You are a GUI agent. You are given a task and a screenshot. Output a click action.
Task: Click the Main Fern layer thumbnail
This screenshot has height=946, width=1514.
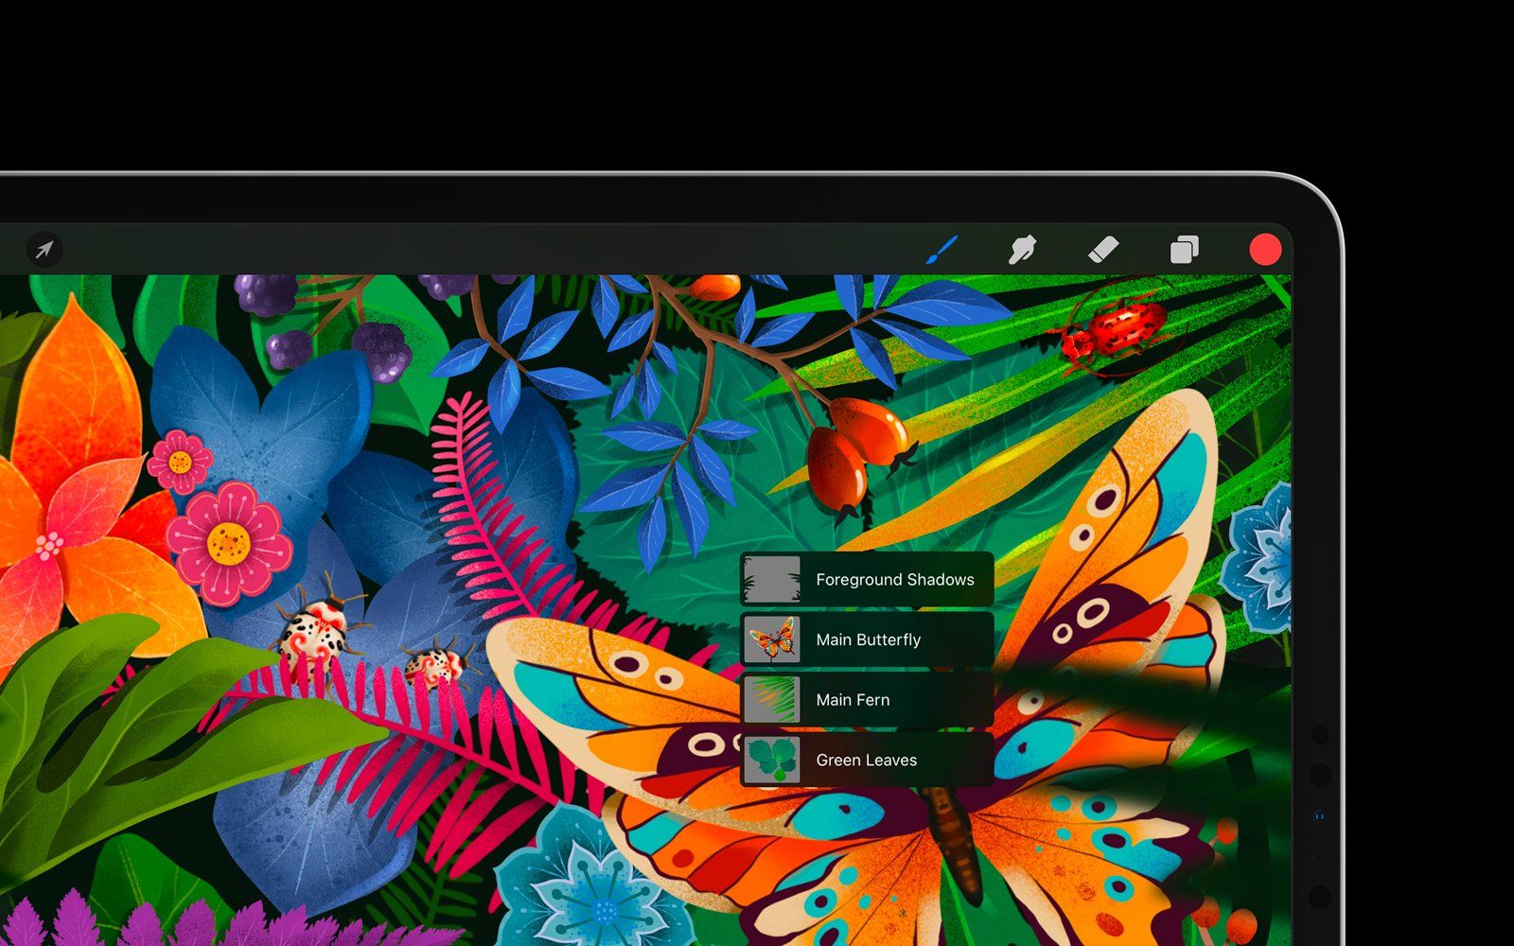(x=772, y=700)
